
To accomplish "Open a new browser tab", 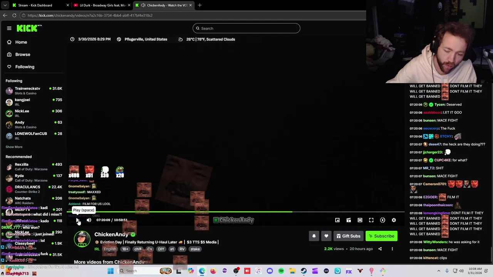I will [x=200, y=5].
